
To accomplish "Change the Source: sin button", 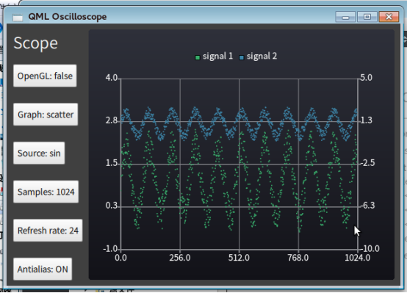I will click(39, 153).
